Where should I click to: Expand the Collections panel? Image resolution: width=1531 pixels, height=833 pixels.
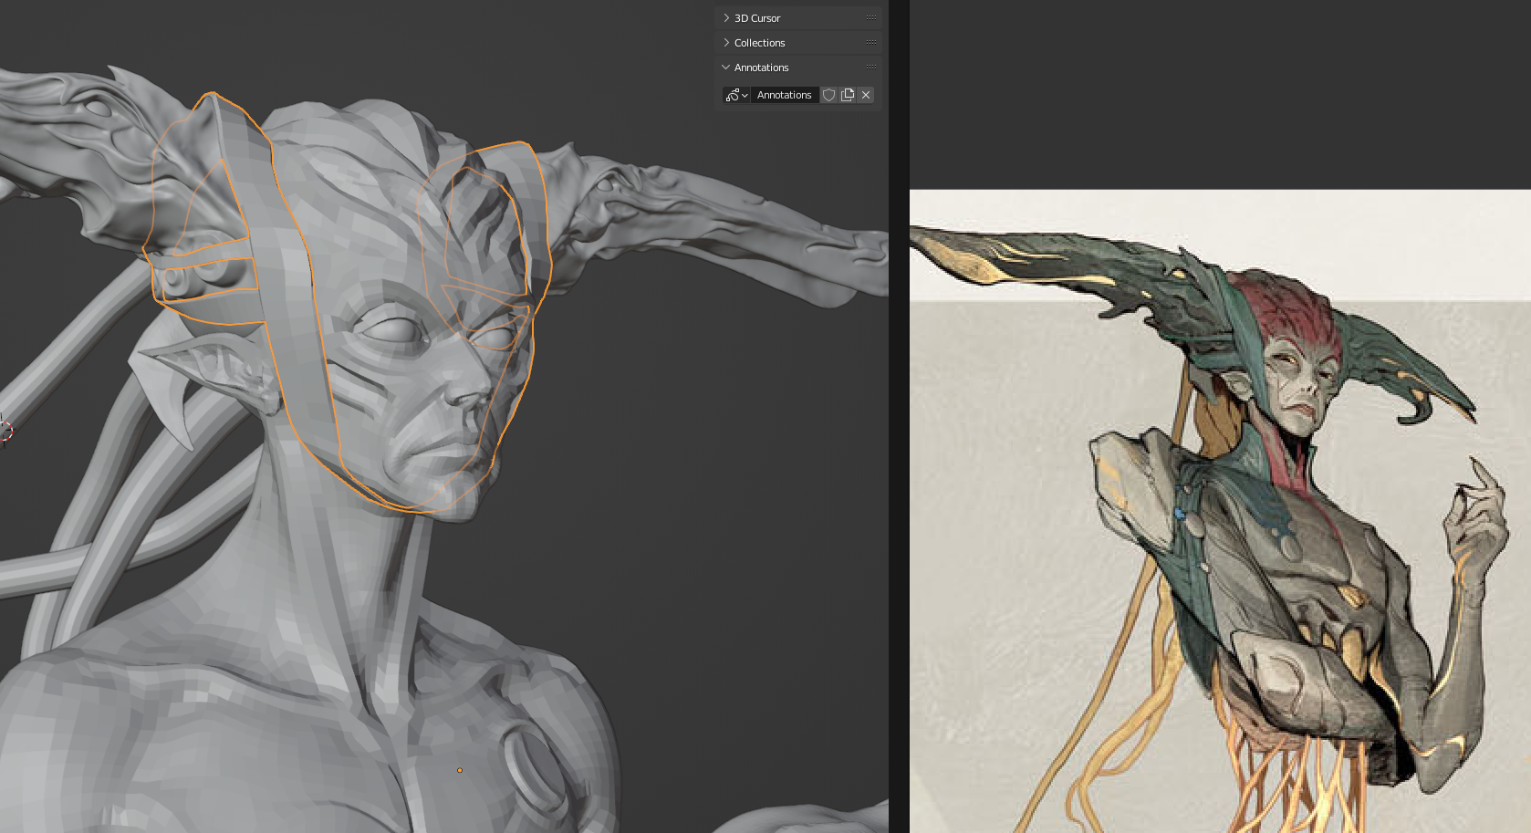coord(726,43)
